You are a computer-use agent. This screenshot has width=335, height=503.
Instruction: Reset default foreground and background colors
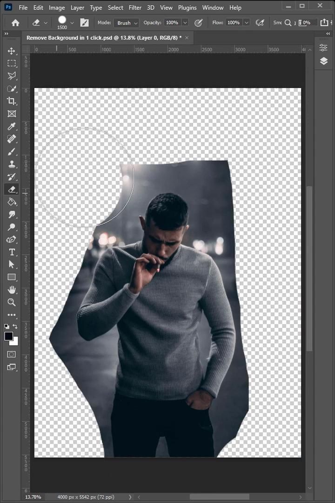coord(7,326)
